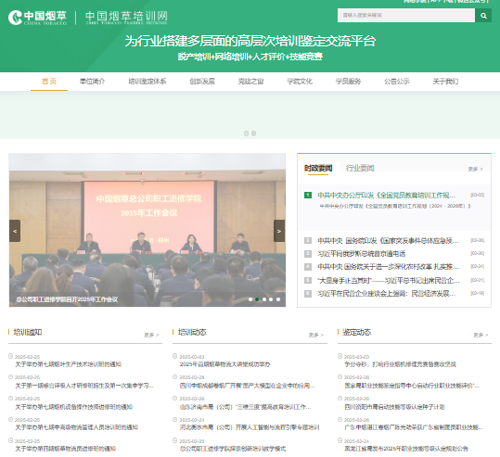Select fourth dot on photo carousel

pos(271,299)
